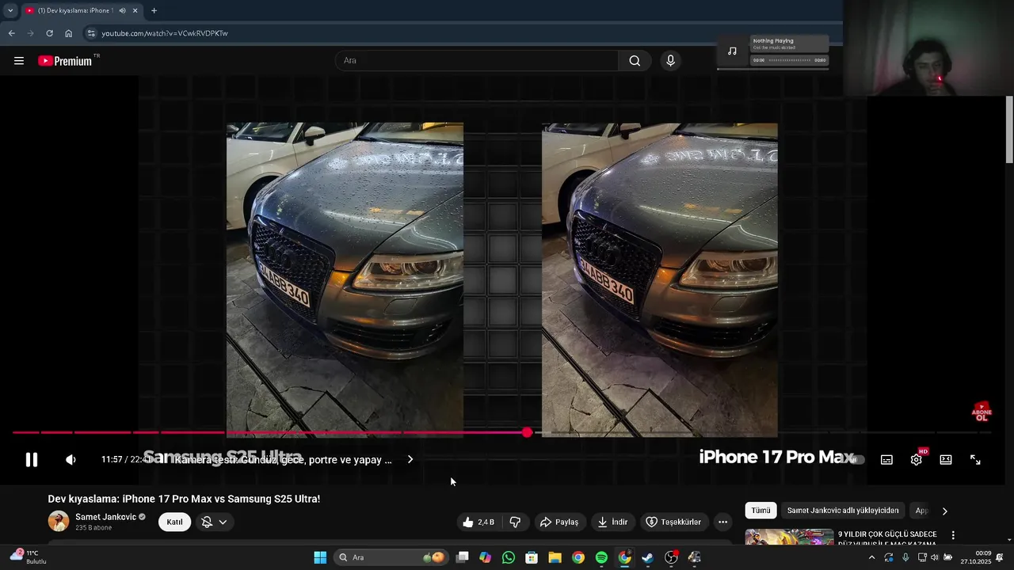This screenshot has width=1014, height=570.
Task: Mute the video with speaker icon
Action: 71,460
